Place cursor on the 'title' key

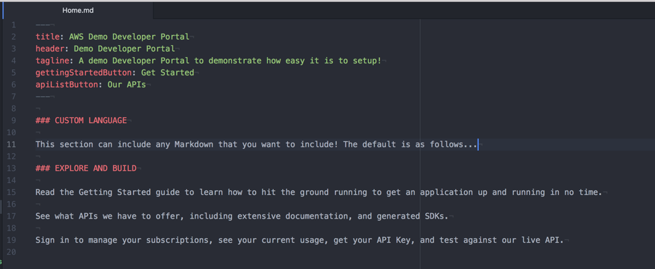coord(48,37)
